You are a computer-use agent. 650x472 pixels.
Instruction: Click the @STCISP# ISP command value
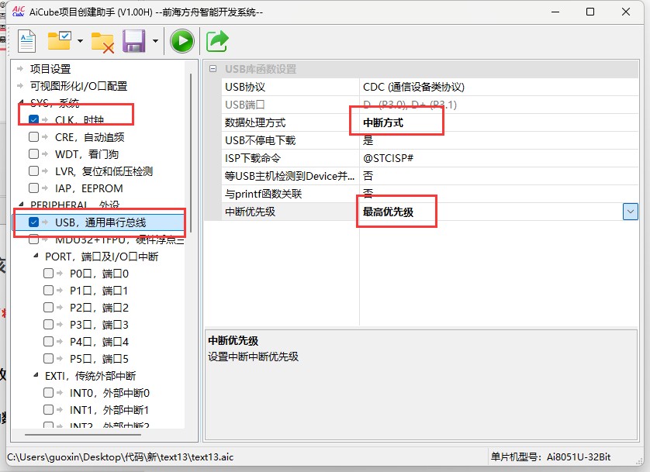click(x=499, y=158)
